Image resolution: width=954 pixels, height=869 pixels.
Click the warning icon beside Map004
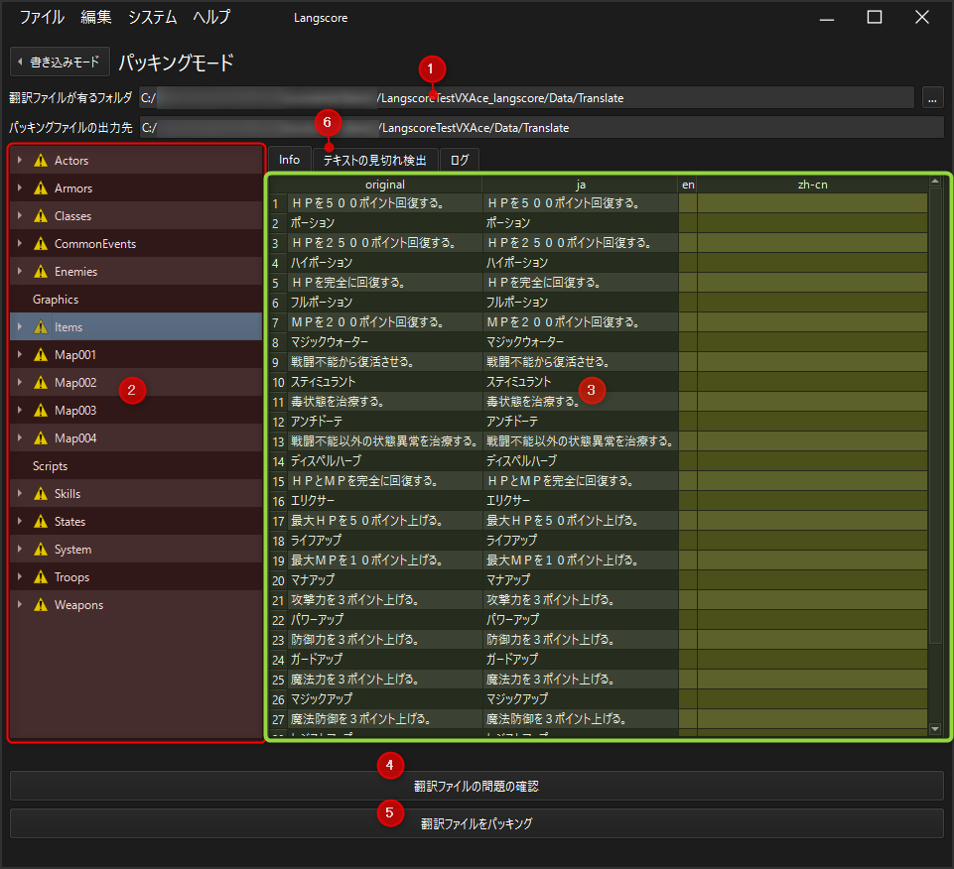(x=41, y=438)
